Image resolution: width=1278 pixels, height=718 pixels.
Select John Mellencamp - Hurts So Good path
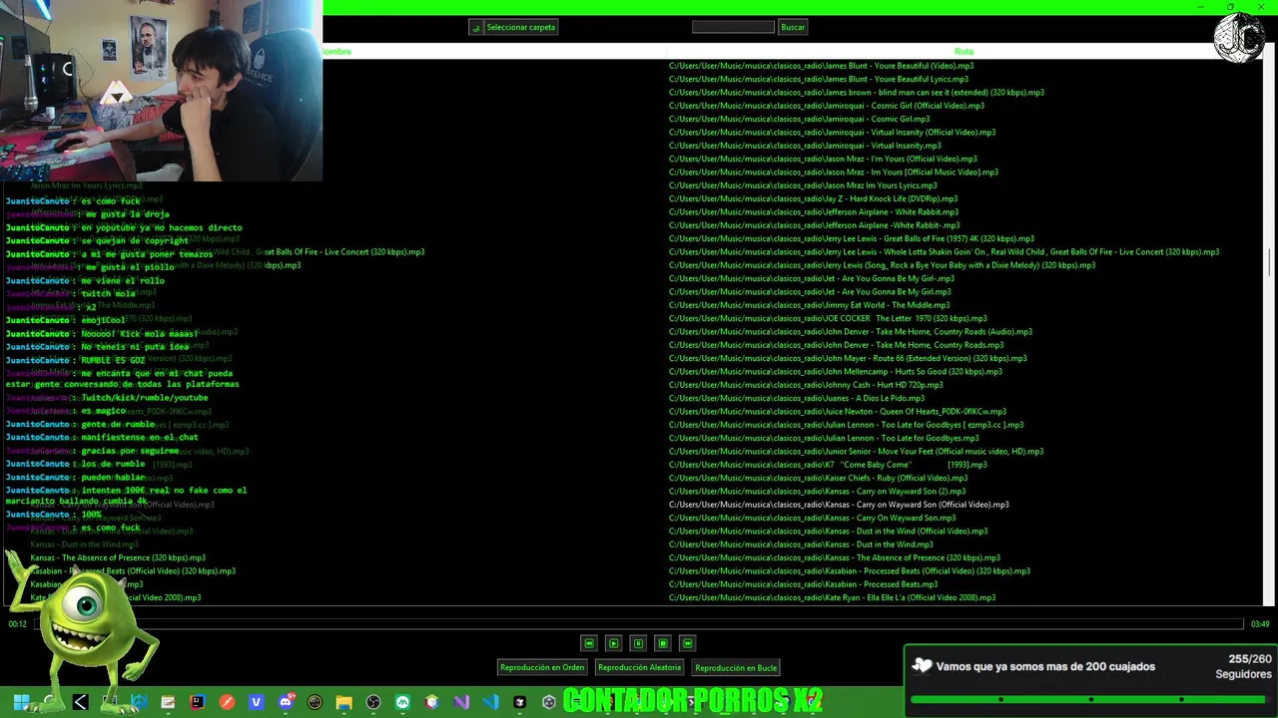point(836,371)
